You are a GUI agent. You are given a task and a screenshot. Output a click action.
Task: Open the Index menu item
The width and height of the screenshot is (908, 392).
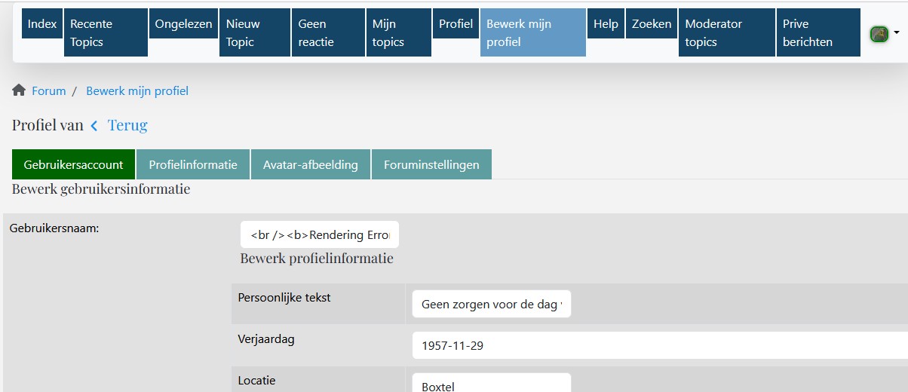(x=42, y=25)
